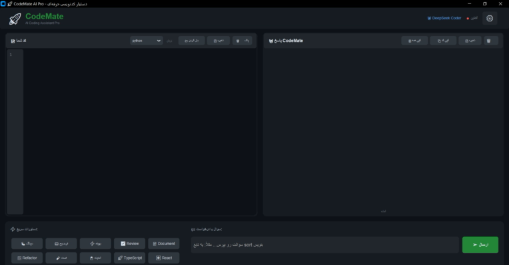
Task: Run the Document quick command
Action: point(164,244)
